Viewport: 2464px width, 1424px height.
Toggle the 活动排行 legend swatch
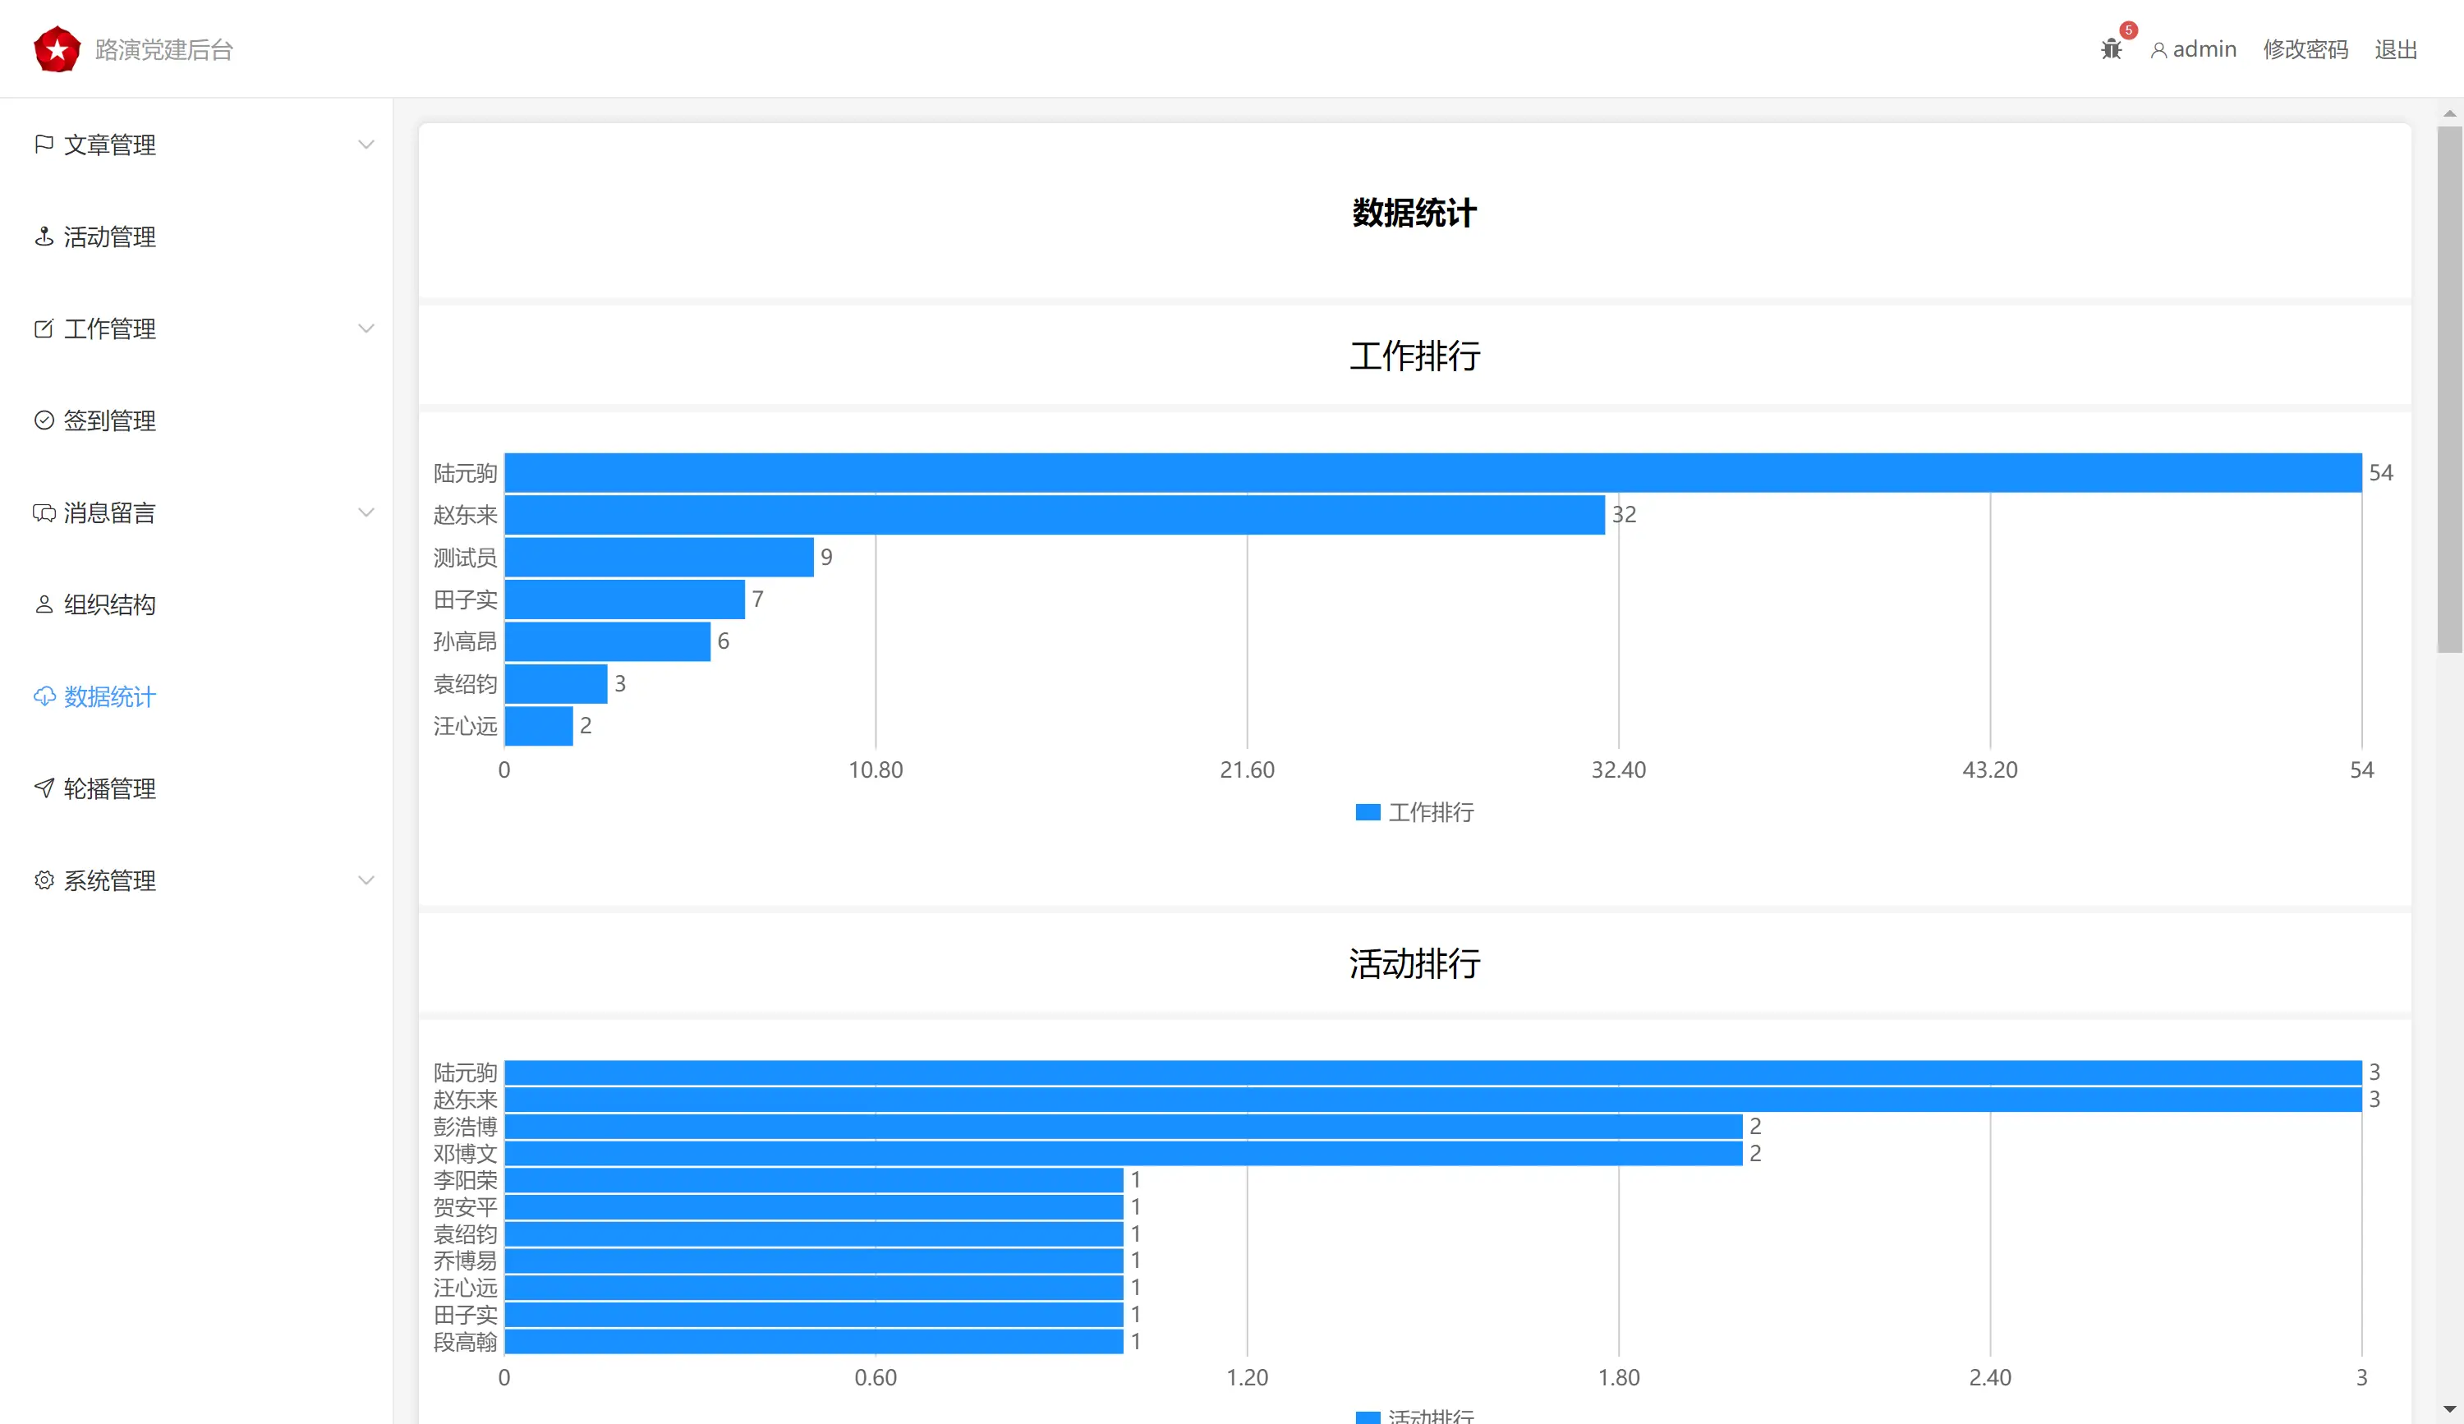coord(1367,1417)
